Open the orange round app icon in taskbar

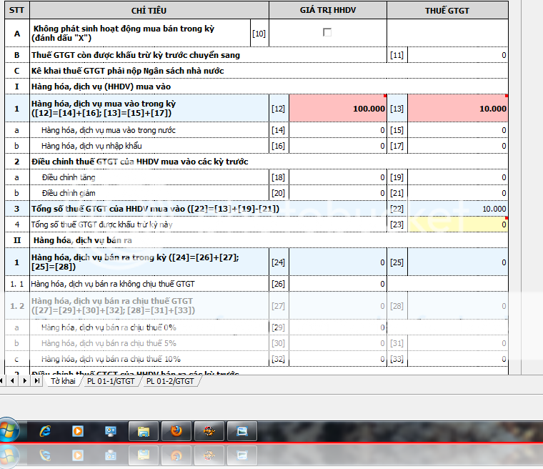tap(209, 431)
